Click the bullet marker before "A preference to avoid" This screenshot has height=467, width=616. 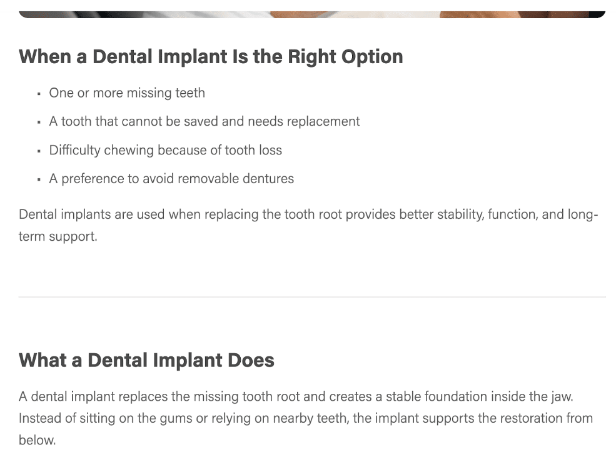click(x=39, y=179)
